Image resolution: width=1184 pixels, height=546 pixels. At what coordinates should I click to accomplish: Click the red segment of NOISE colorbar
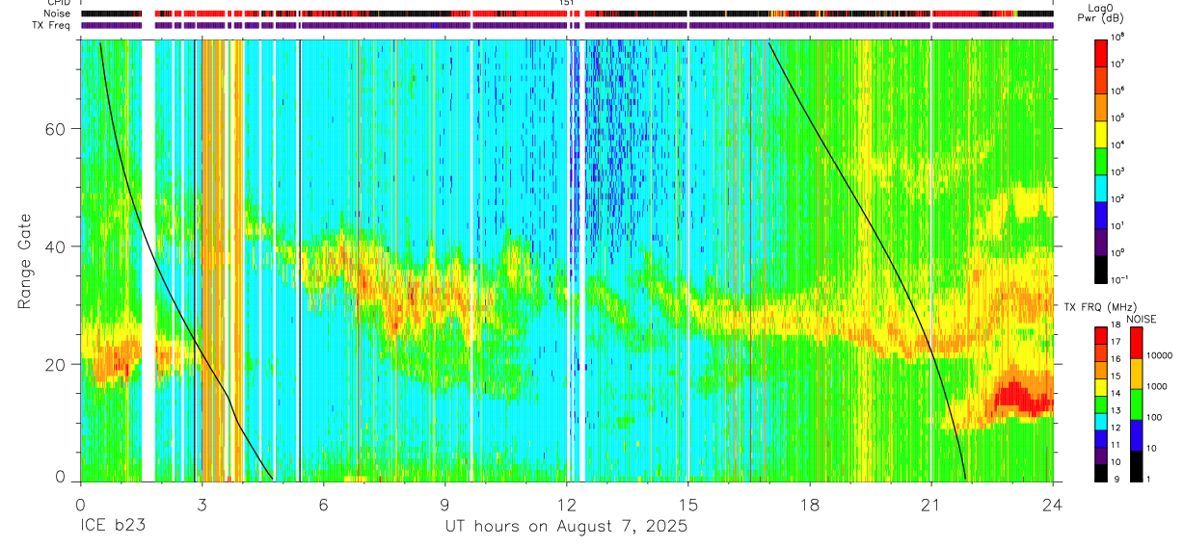[x=1137, y=343]
